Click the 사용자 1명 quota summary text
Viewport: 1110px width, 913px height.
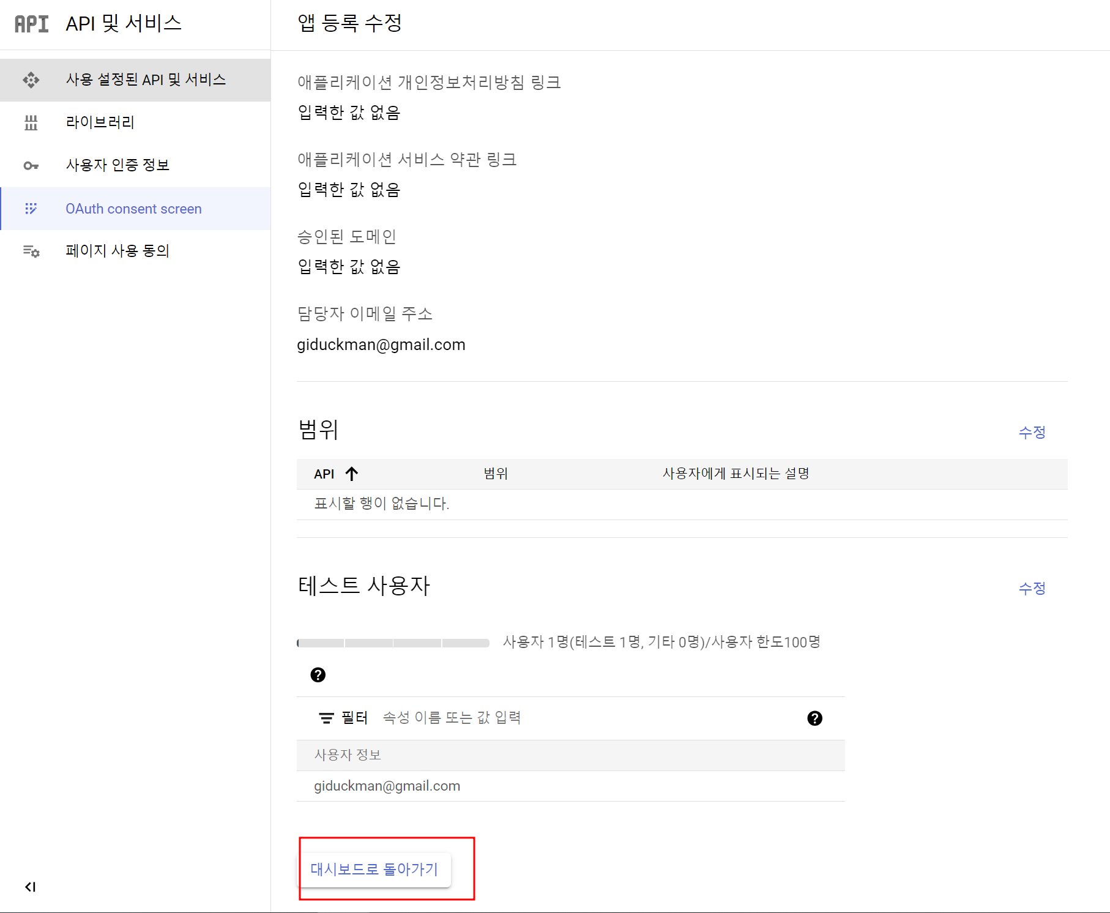pyautogui.click(x=661, y=642)
